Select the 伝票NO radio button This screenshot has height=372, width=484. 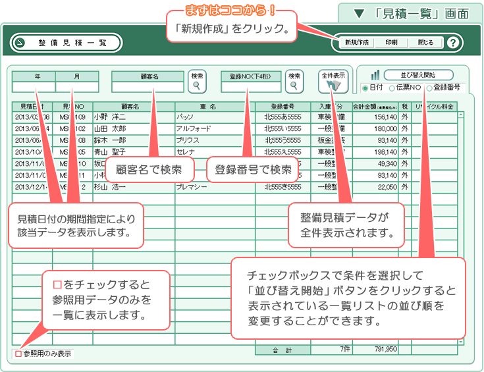[x=392, y=88]
